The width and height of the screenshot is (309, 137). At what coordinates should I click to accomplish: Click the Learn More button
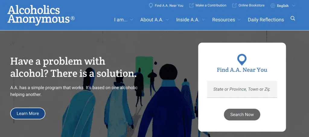[28, 114]
